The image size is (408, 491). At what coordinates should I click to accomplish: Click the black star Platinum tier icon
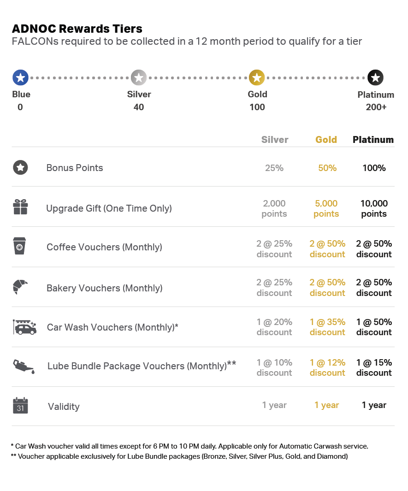[x=375, y=77]
